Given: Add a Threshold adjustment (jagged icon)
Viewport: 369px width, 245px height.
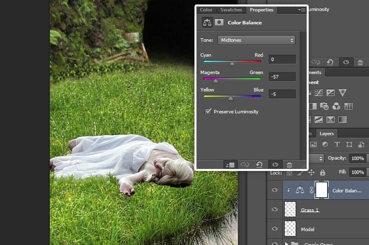Looking at the screenshot, I should [319, 120].
